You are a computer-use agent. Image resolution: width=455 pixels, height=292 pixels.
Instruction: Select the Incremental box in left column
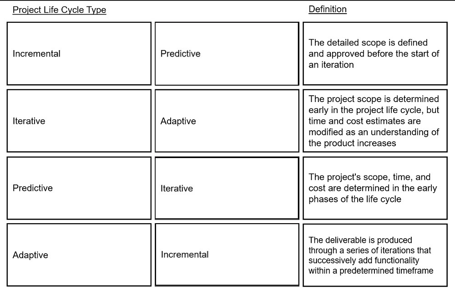click(79, 53)
